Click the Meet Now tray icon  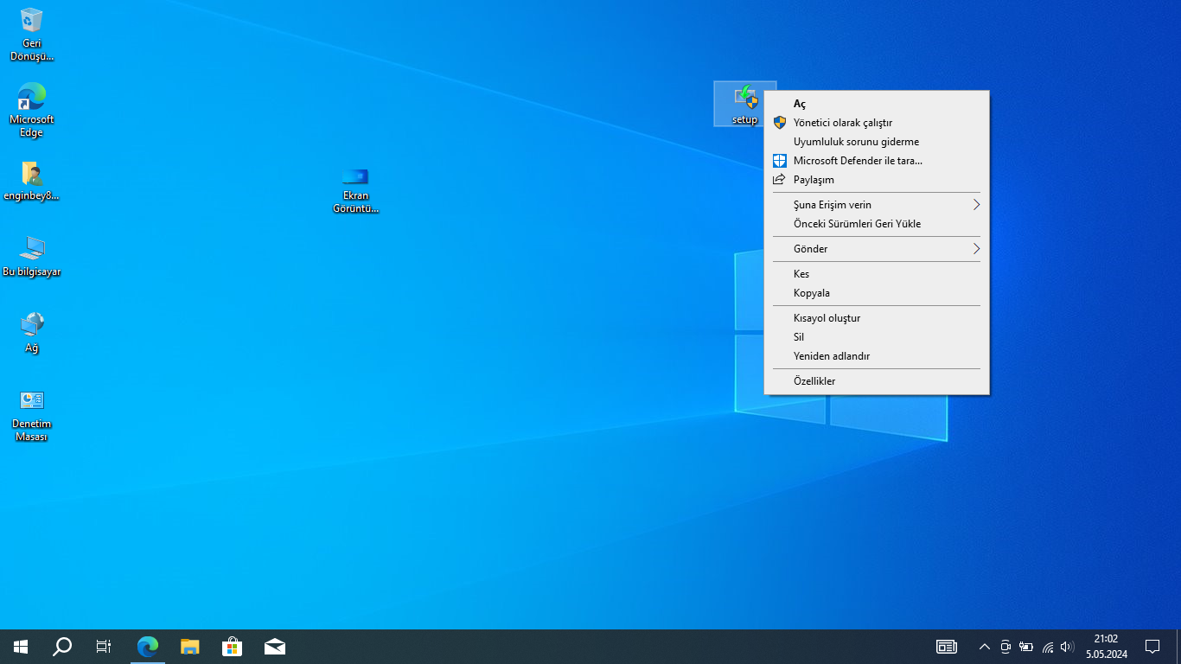pyautogui.click(x=1005, y=647)
